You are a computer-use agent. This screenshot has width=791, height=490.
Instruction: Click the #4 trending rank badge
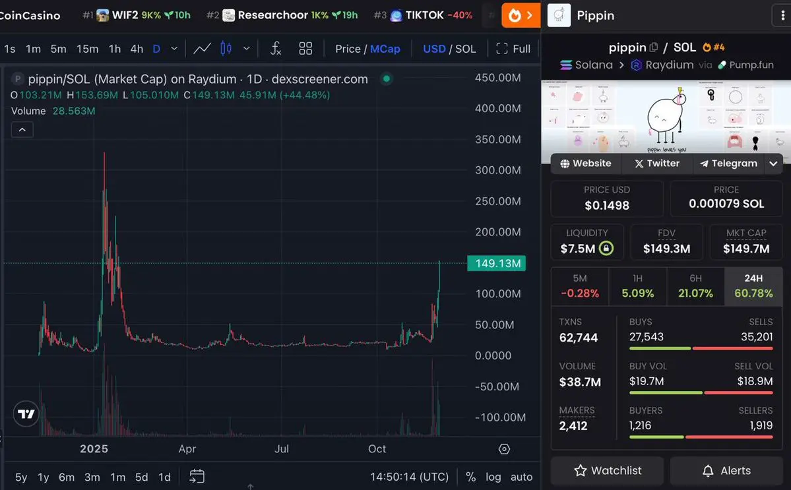point(714,47)
